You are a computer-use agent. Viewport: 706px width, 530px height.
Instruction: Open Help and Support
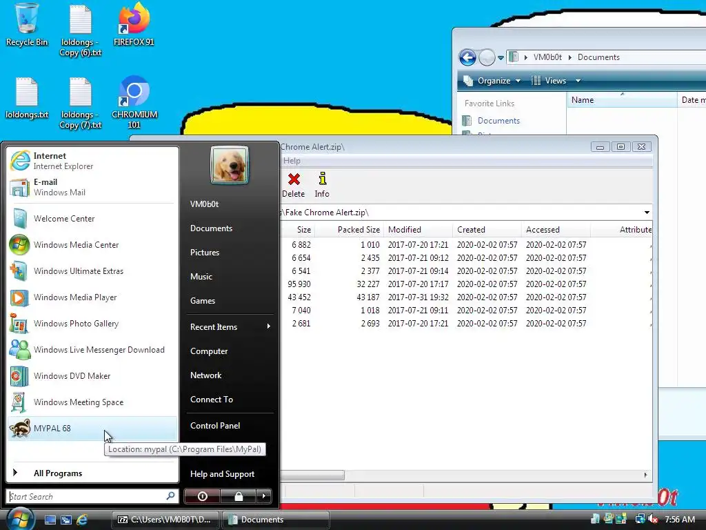click(x=230, y=473)
